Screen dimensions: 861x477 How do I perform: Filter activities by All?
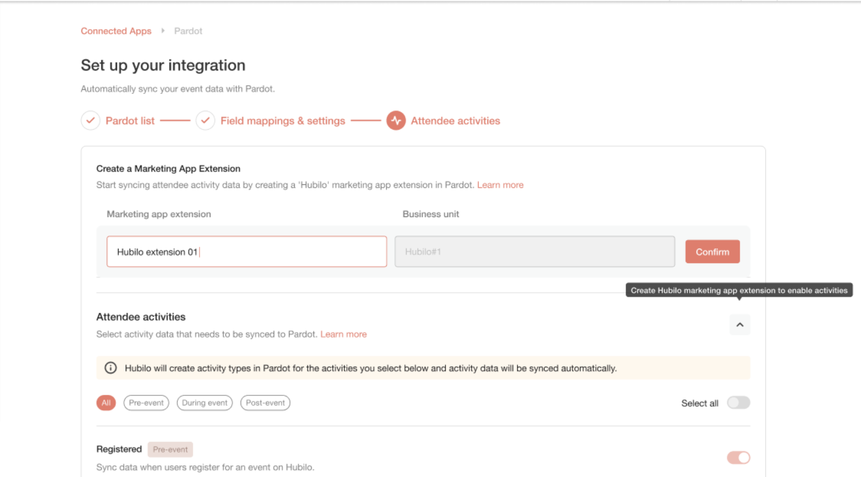106,402
